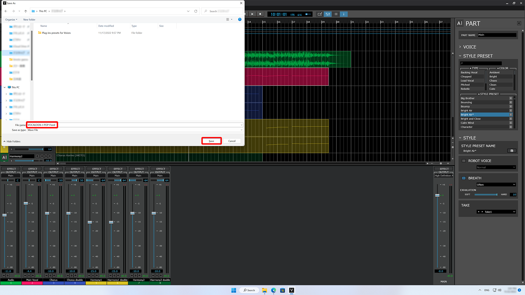Open Microsoft Edge from the taskbar

[x=273, y=290]
